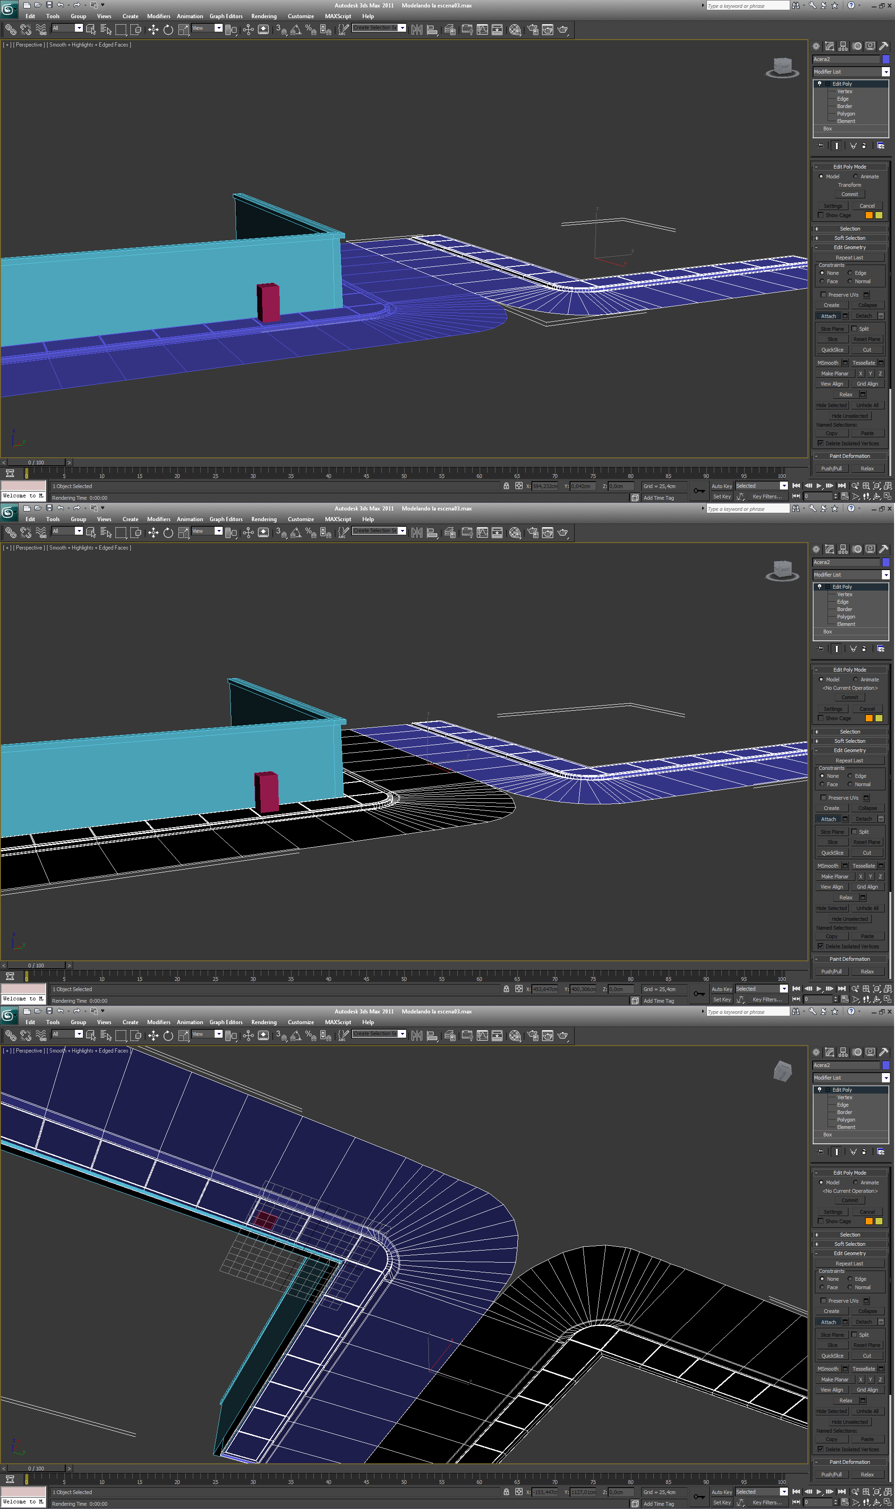Click Select and Link icon in topmost toolbar
The height and width of the screenshot is (1509, 895).
point(10,29)
